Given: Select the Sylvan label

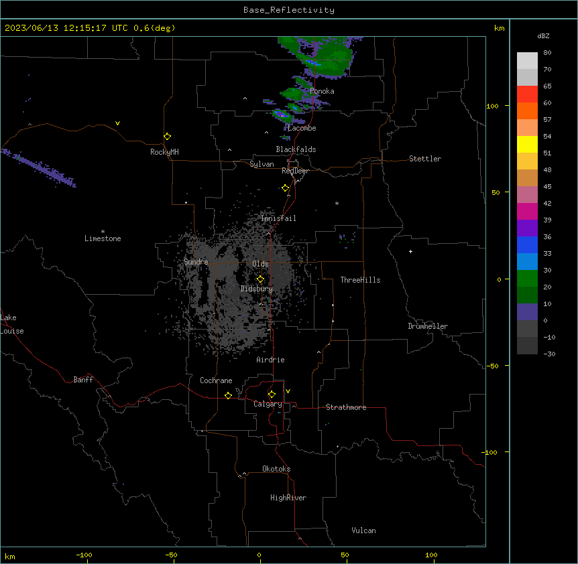Looking at the screenshot, I should (262, 164).
